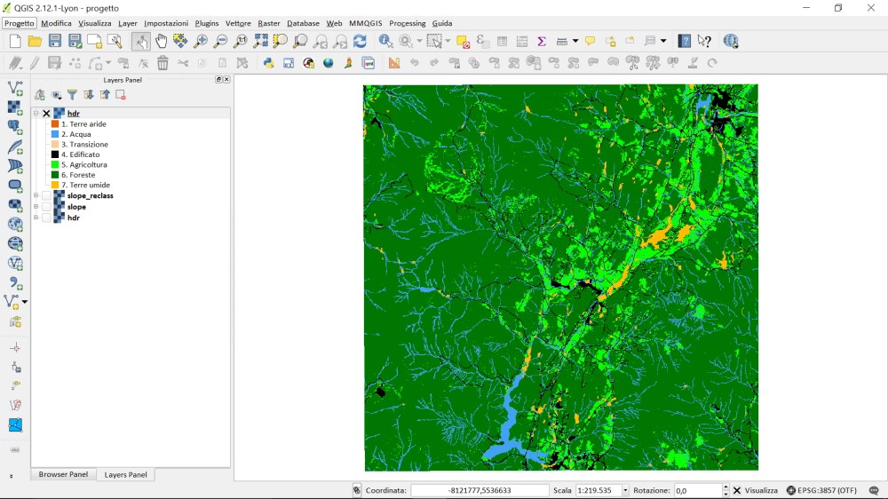
Task: Click the Zoom In magnifier tool
Action: pos(201,41)
